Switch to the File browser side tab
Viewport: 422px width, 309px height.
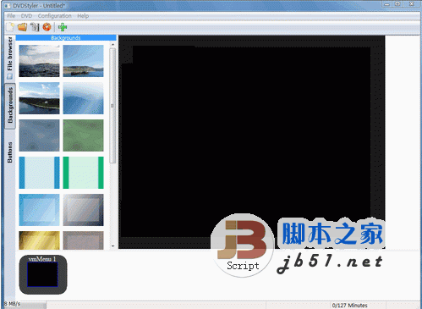point(10,58)
